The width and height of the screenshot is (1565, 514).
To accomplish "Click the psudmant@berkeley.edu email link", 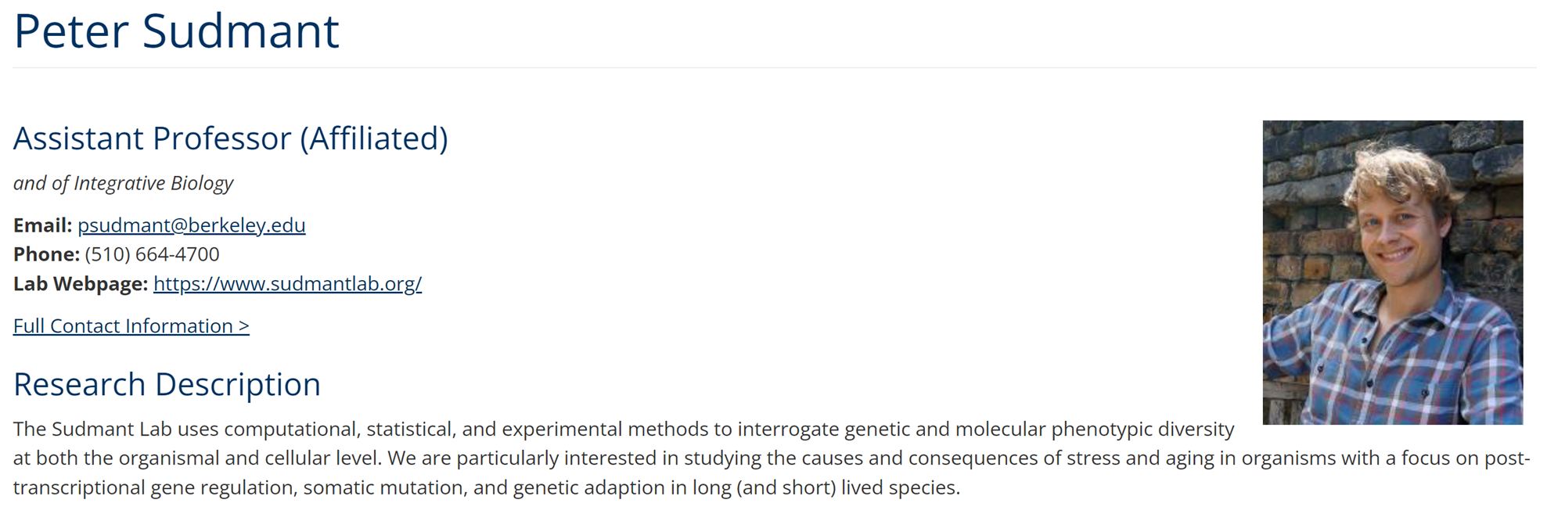I will (191, 225).
